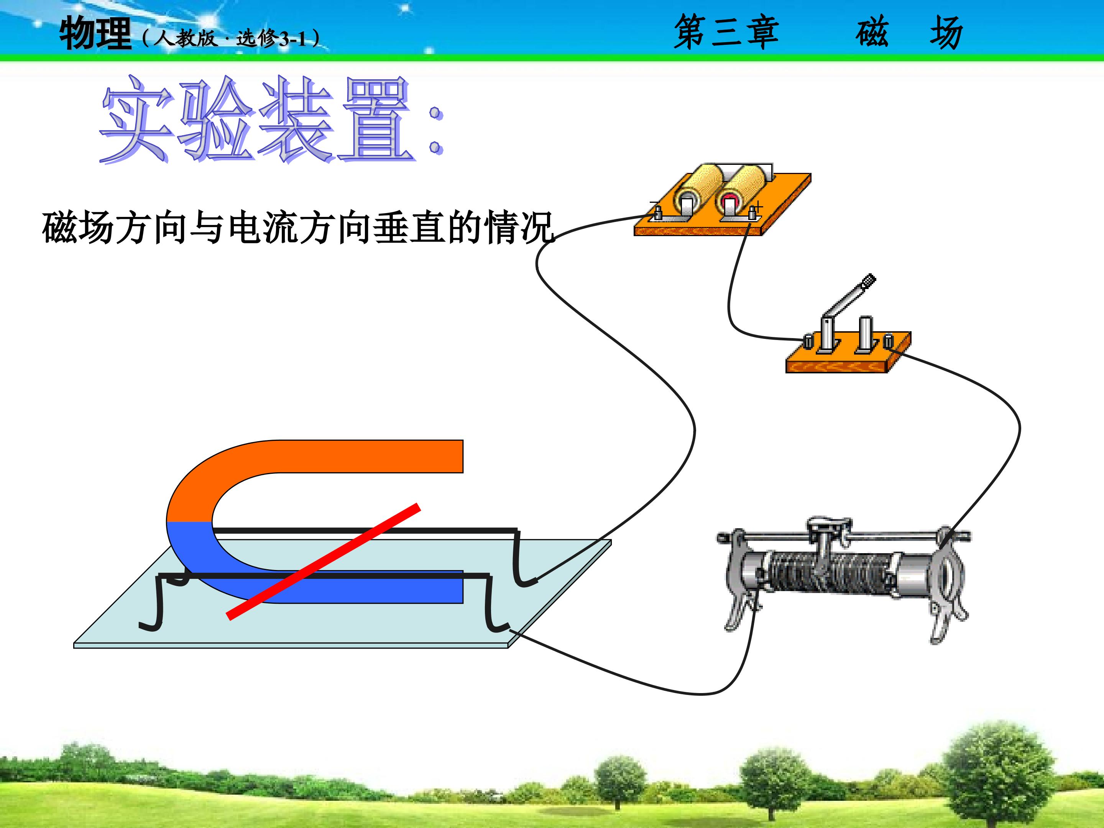The width and height of the screenshot is (1104, 828).
Task: Select the red conductor rod
Action: click(324, 562)
